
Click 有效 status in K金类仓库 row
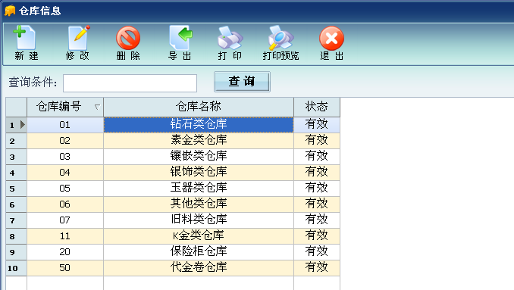(x=317, y=236)
